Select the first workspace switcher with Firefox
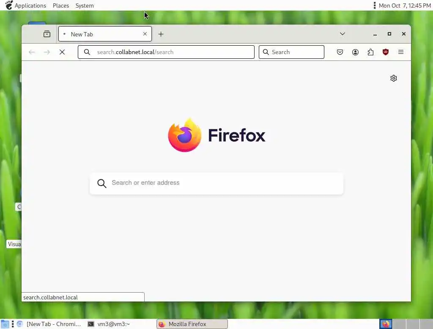433x329 pixels. pyautogui.click(x=386, y=324)
